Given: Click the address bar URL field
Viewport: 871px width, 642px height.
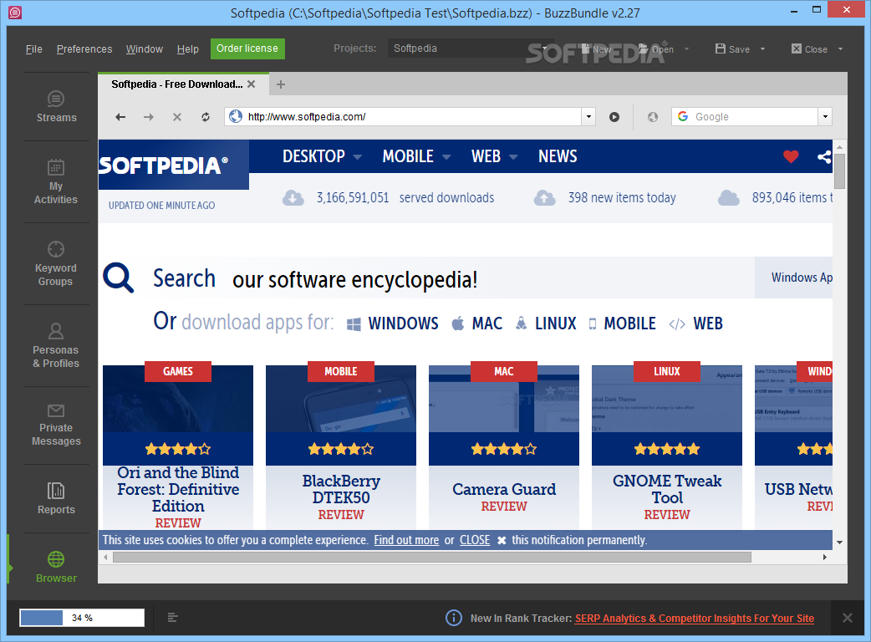Looking at the screenshot, I should [411, 117].
